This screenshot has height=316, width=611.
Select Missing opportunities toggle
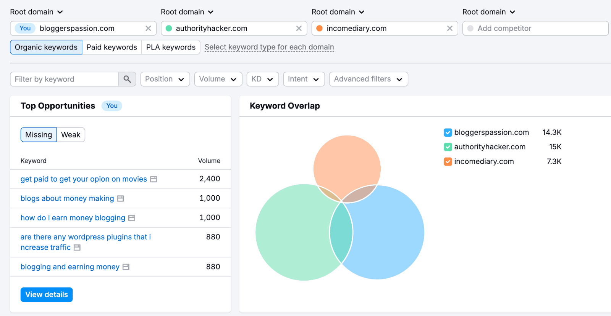(39, 135)
